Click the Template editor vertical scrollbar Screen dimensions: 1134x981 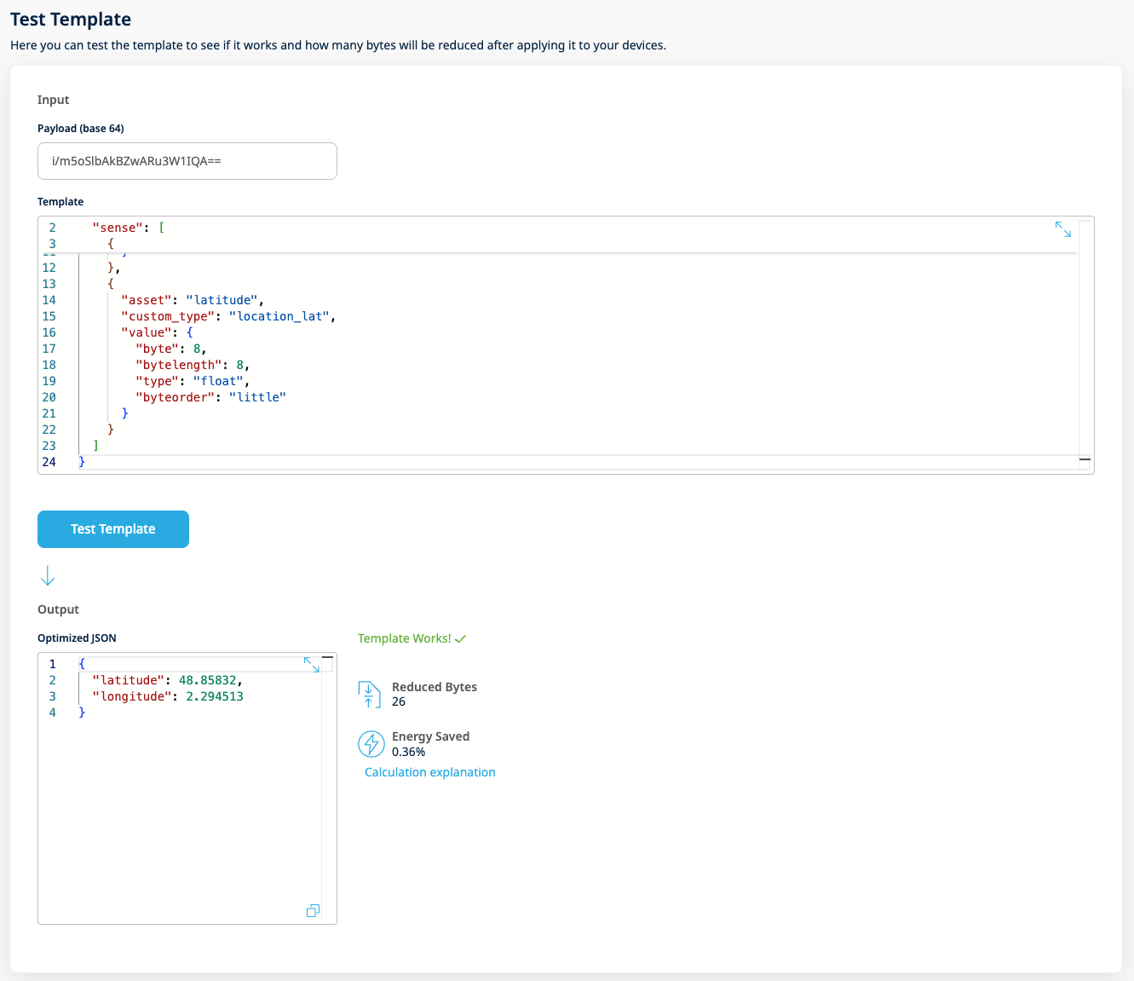click(1085, 344)
